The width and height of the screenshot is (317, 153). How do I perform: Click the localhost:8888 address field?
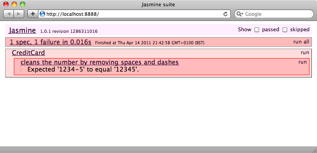coord(134,14)
